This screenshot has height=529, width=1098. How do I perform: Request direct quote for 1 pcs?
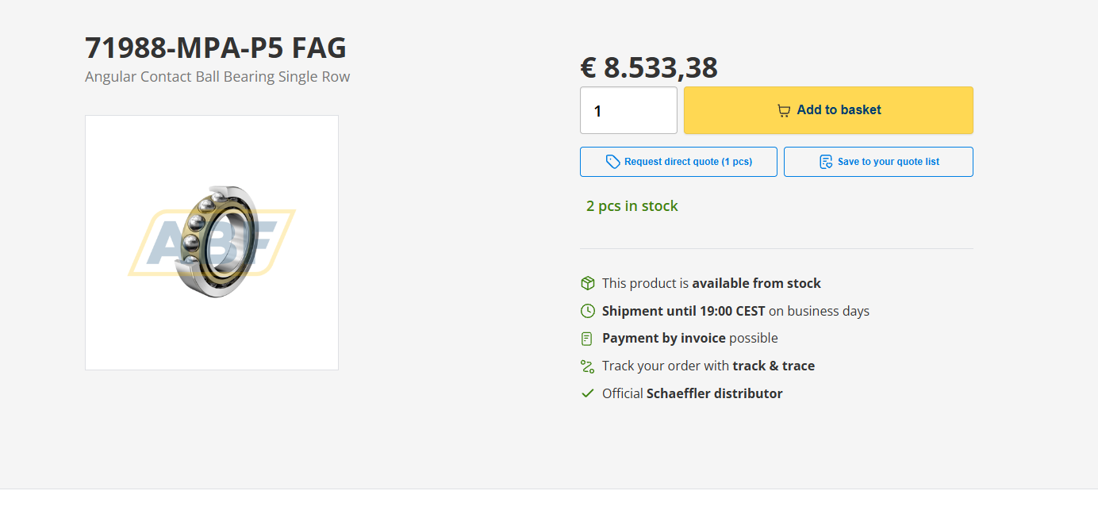(x=678, y=162)
